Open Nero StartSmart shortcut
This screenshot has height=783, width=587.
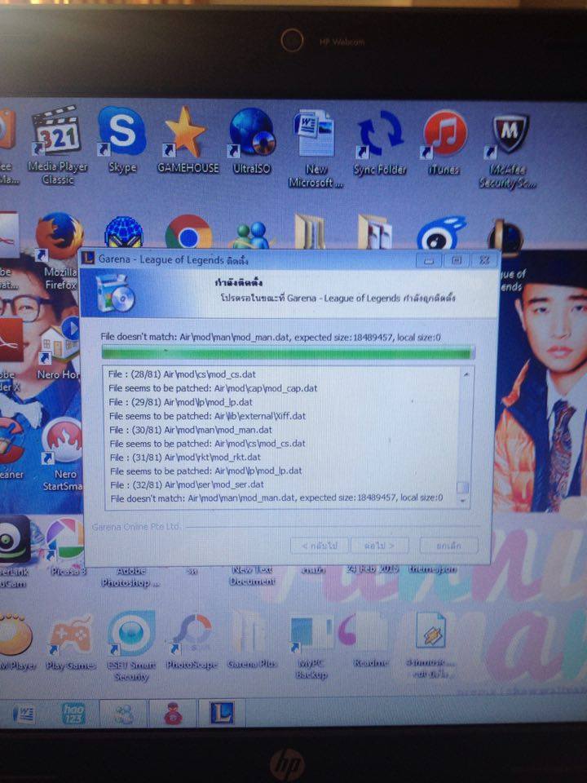tap(63, 453)
